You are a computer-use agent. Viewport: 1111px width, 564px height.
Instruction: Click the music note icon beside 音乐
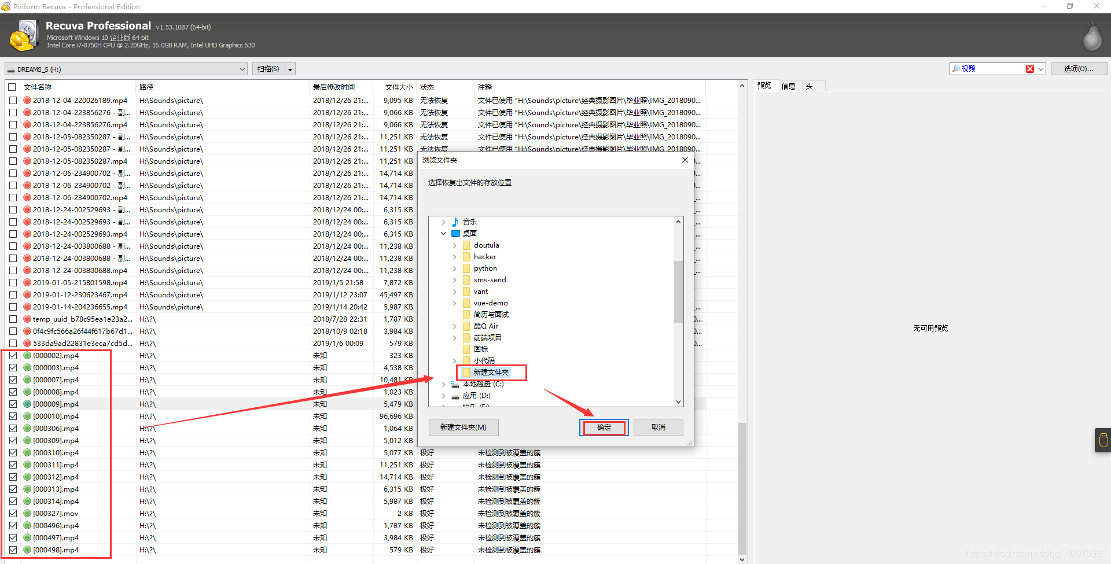tap(455, 222)
